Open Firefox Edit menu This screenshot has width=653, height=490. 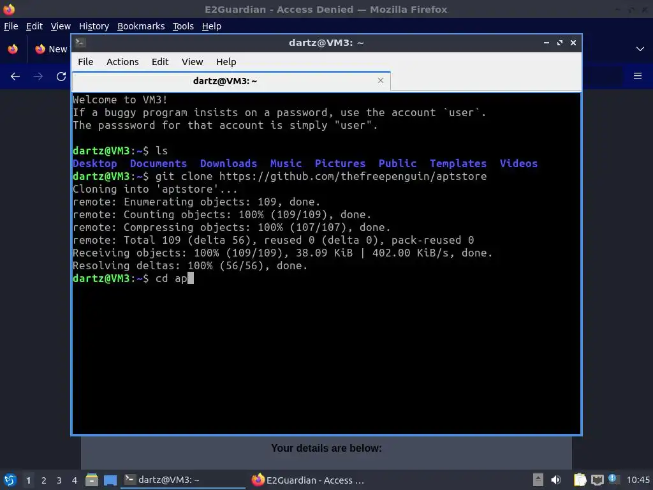pos(34,26)
